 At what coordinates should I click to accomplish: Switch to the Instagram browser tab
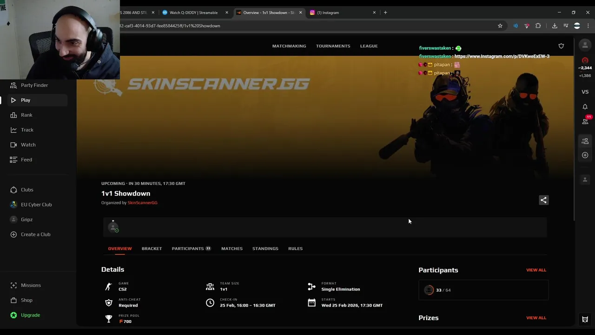[x=341, y=13]
